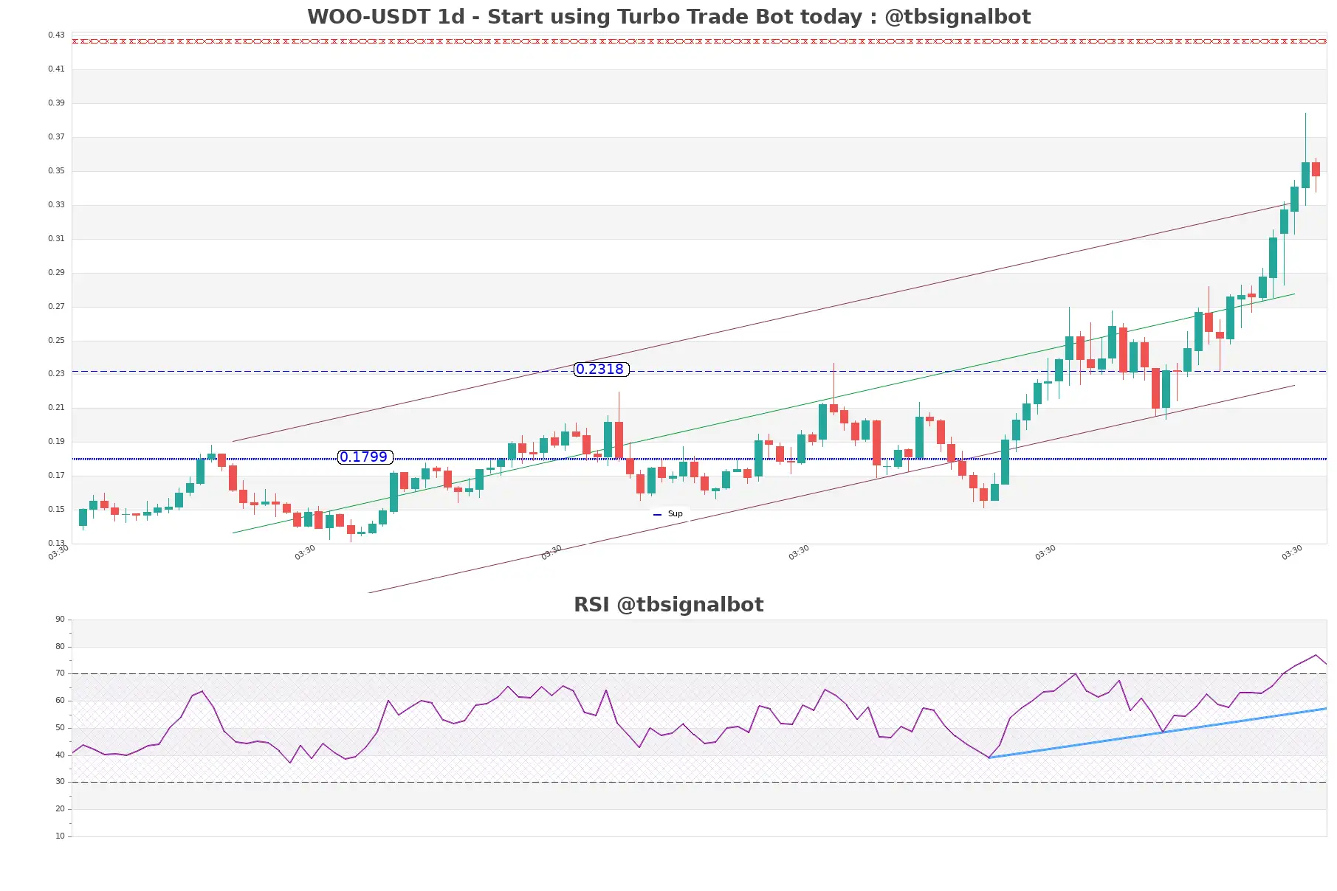Viewport: 1337px width, 891px height.
Task: Select the 0.2318 price level label
Action: tap(601, 370)
